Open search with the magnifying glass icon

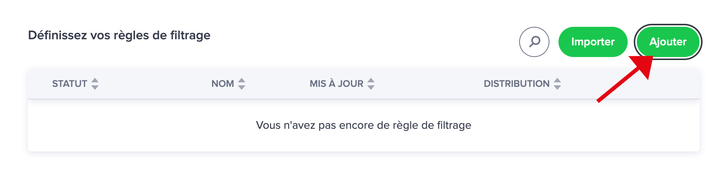[534, 42]
